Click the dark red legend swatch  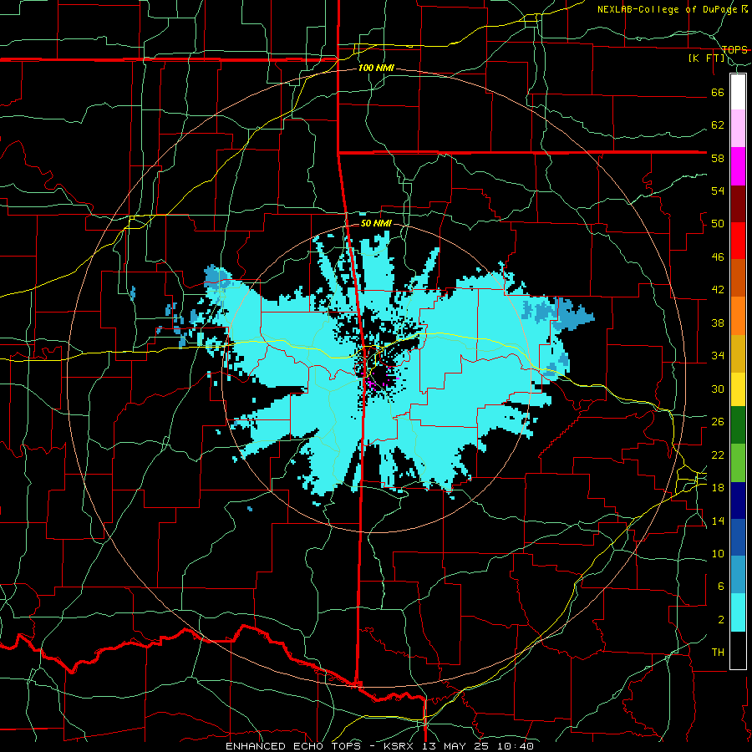(x=738, y=204)
